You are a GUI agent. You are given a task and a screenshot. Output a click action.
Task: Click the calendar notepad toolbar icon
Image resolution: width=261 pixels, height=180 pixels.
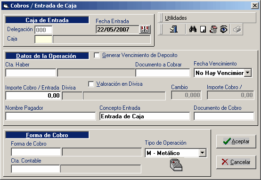click(x=213, y=29)
